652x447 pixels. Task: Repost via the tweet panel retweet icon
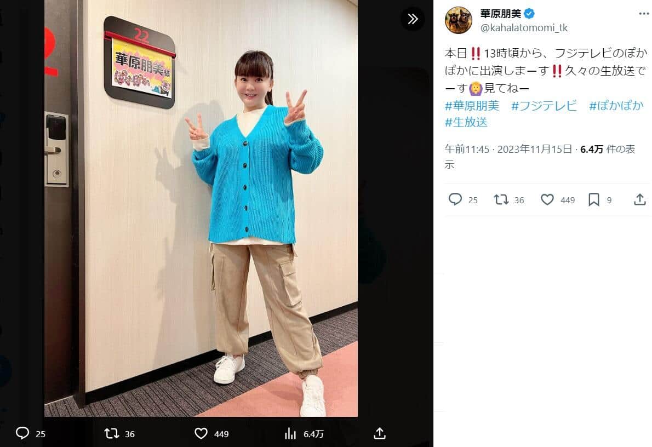(501, 199)
